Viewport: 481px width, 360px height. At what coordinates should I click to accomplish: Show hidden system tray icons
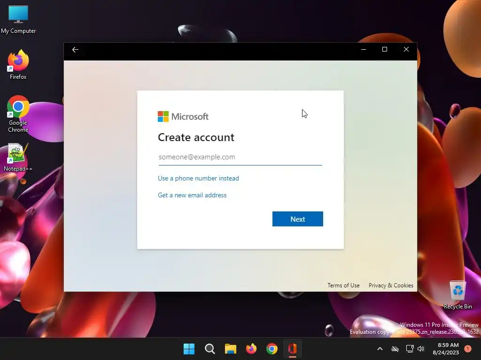(380, 349)
